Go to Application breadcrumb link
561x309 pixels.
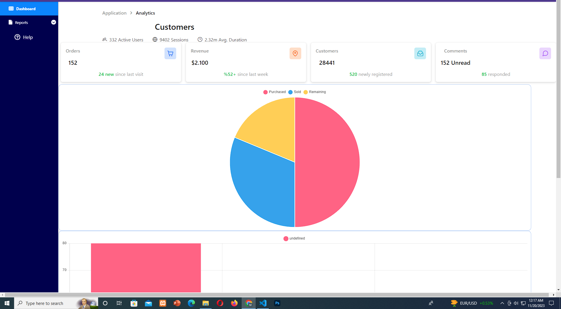pyautogui.click(x=114, y=13)
